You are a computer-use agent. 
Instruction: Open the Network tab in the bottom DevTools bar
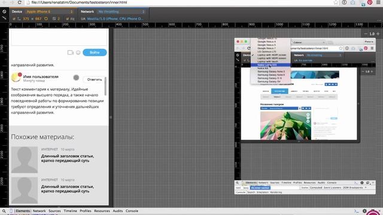[x=39, y=211]
